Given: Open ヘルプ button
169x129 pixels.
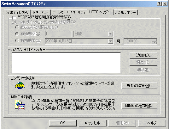Looking at the screenshot, I should 152,123.
